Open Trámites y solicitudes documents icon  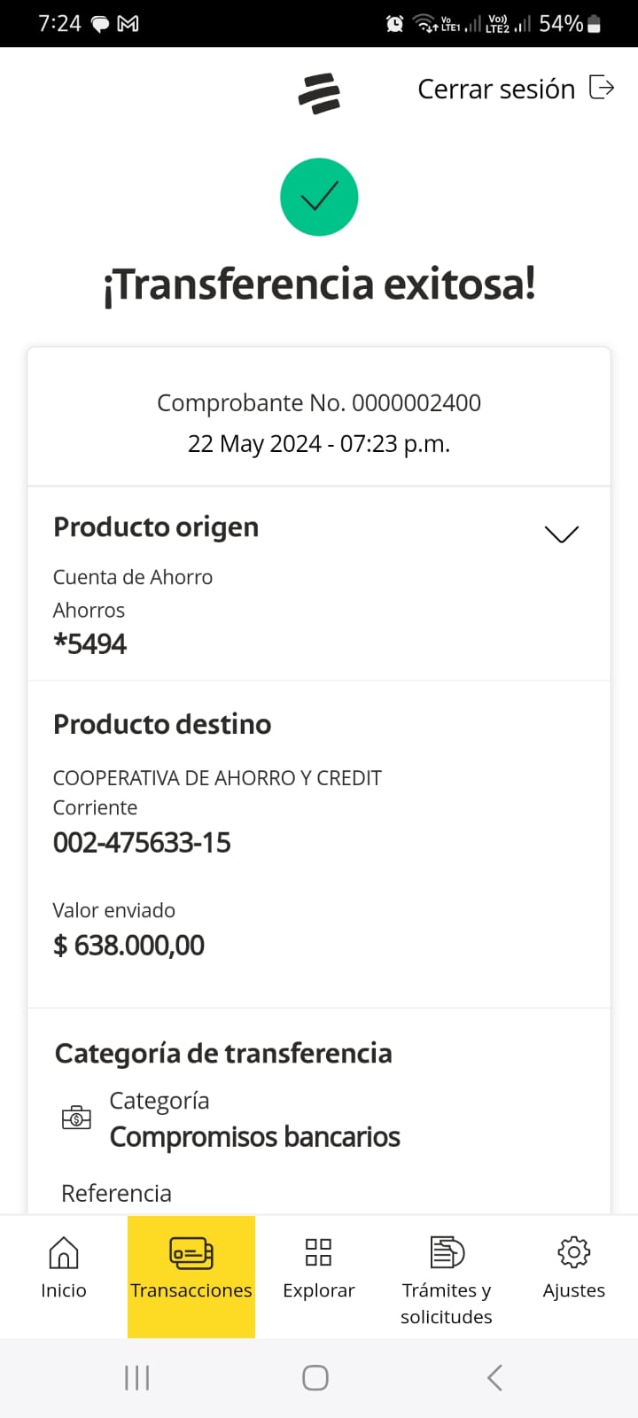tap(447, 1252)
